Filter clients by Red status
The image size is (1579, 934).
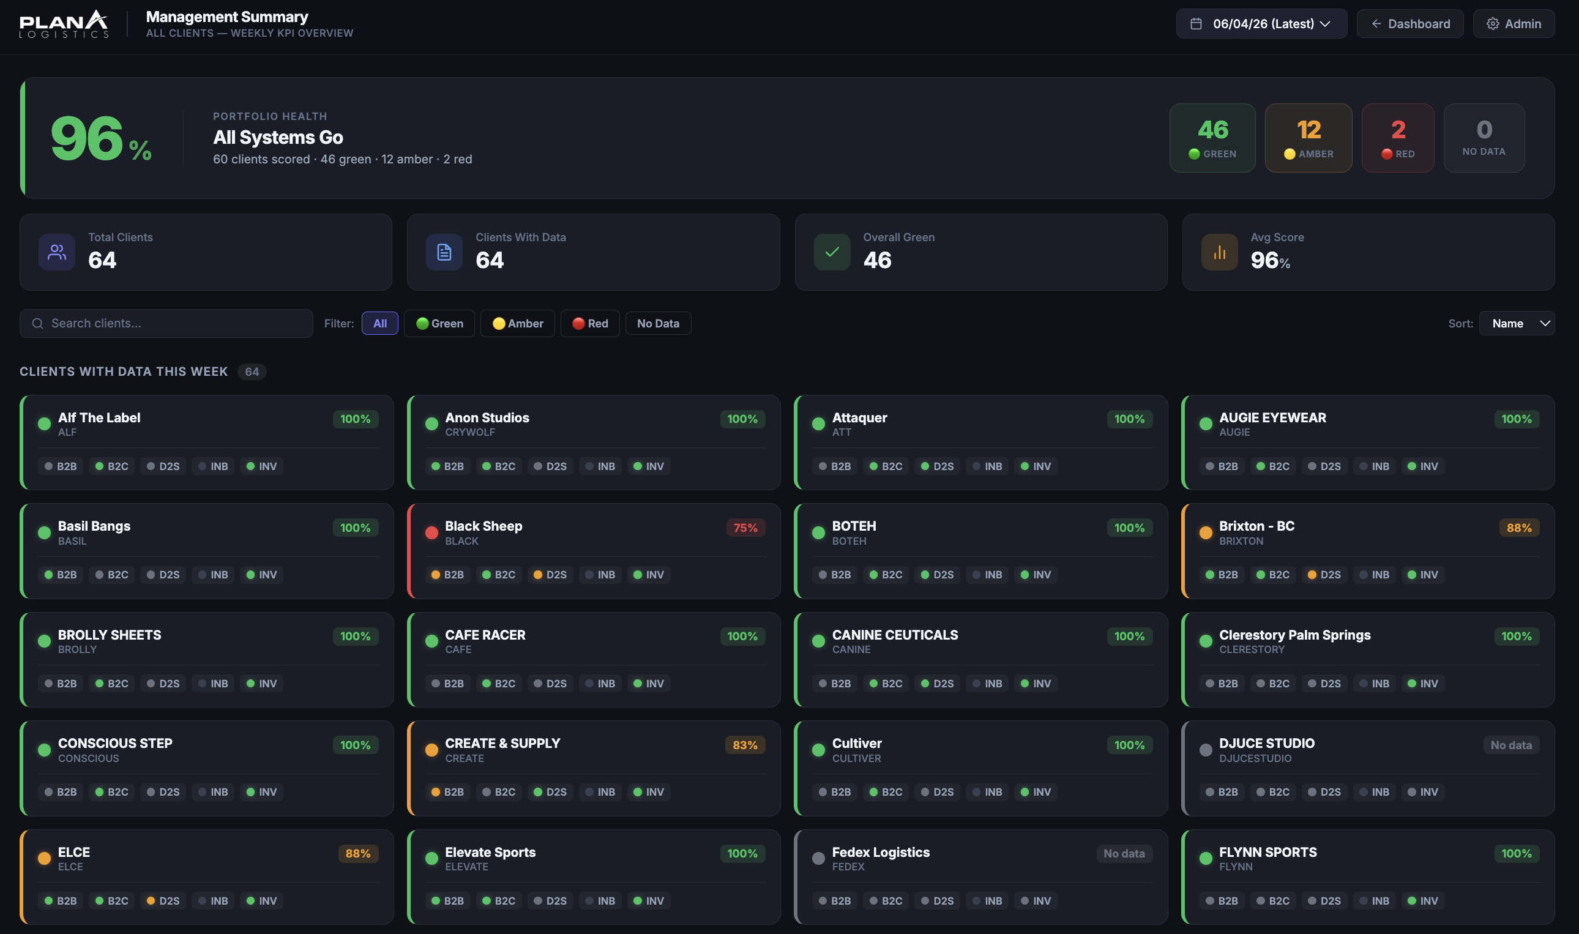[591, 324]
